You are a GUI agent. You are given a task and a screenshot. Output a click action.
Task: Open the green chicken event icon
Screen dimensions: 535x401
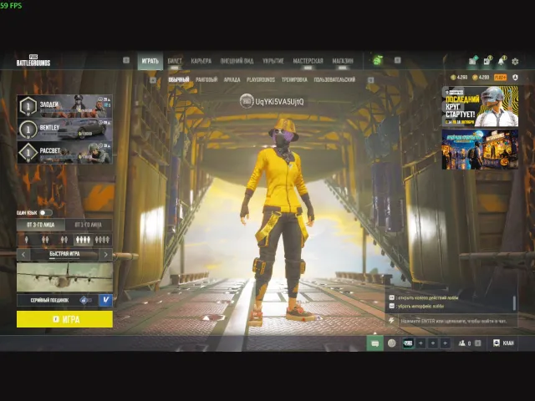[x=377, y=60]
